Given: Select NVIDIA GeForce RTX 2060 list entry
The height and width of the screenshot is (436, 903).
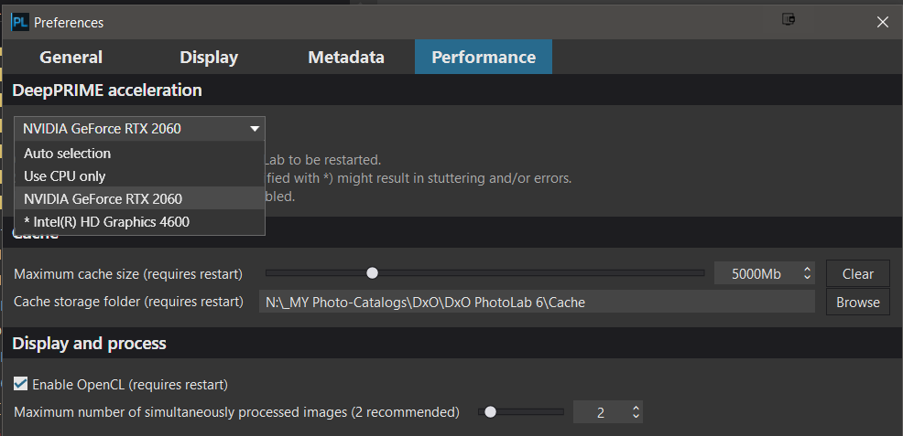Looking at the screenshot, I should (x=139, y=198).
